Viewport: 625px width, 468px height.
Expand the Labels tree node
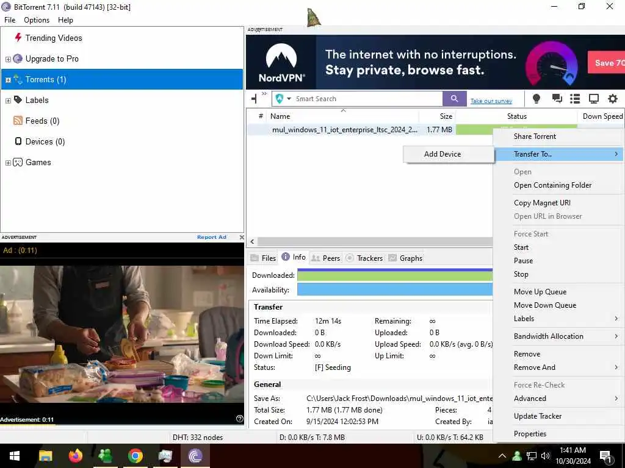8,101
